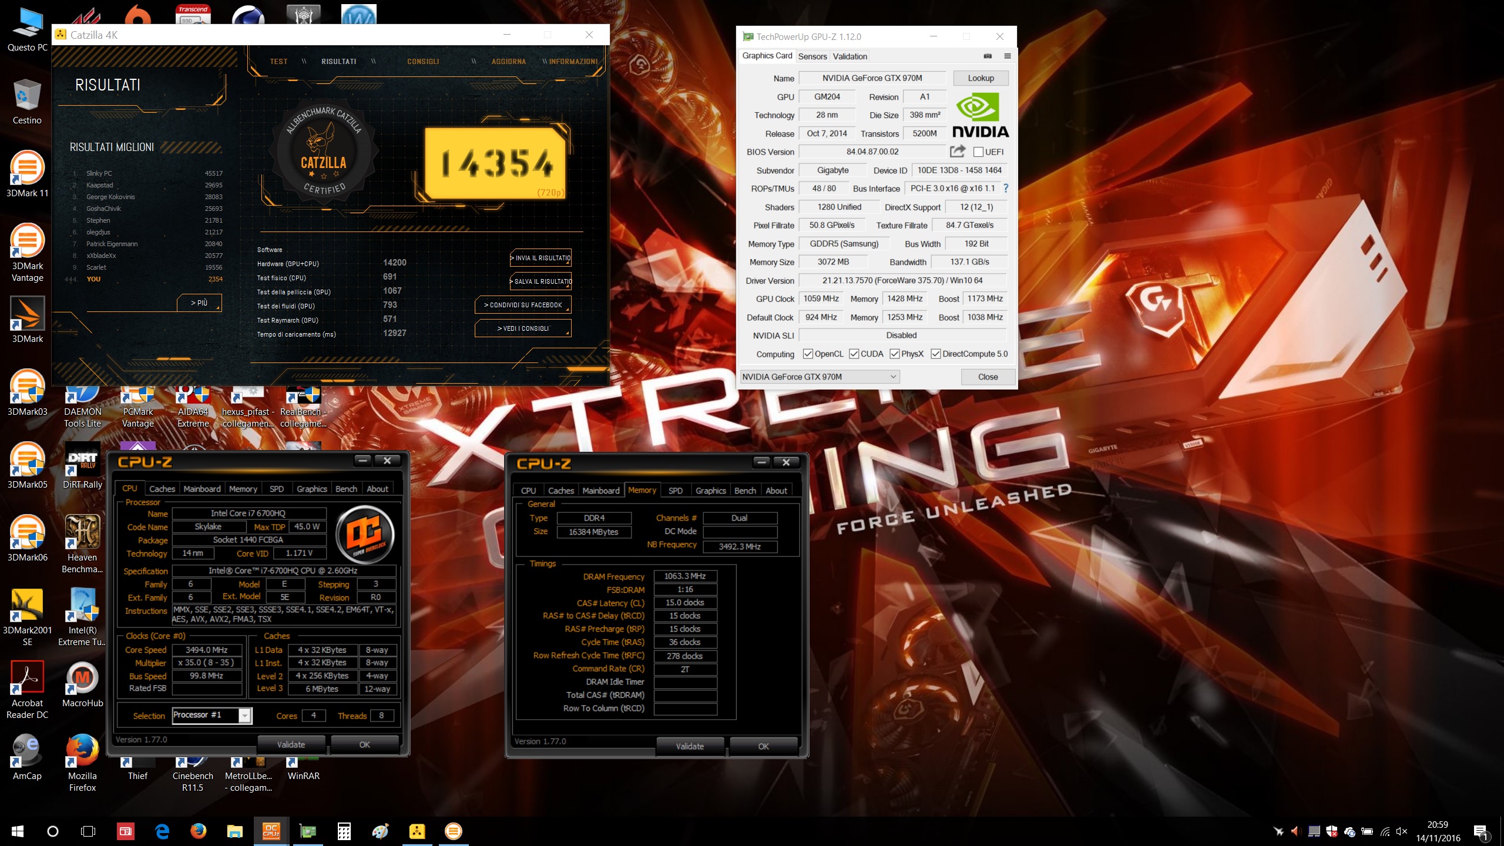Launch MacroHub desktop shortcut
The width and height of the screenshot is (1504, 846).
[82, 685]
